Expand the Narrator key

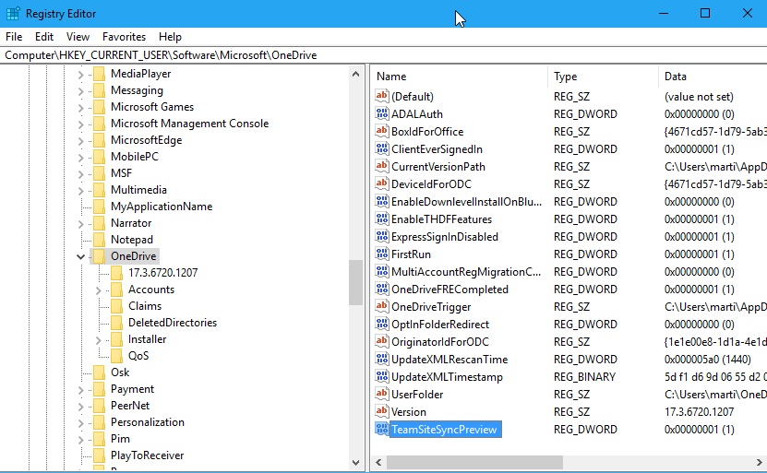[80, 224]
